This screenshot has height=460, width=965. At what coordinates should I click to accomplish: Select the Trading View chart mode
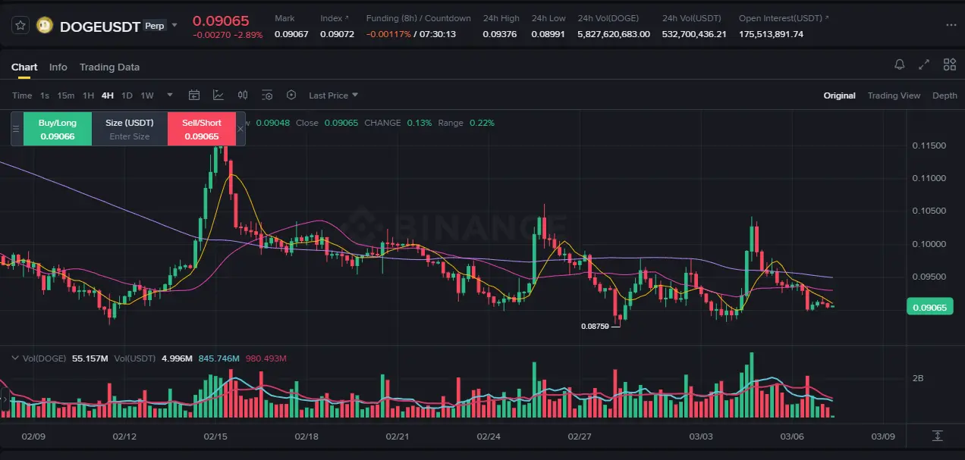894,95
